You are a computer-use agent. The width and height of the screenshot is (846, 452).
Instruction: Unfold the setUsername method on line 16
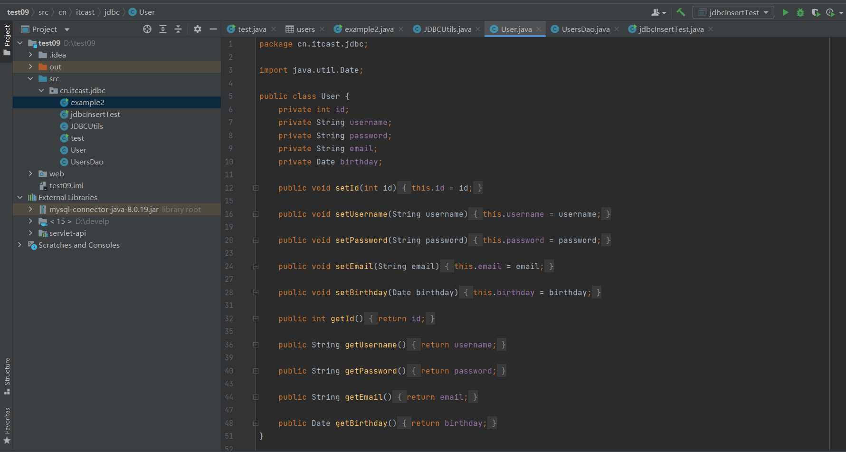pyautogui.click(x=256, y=214)
